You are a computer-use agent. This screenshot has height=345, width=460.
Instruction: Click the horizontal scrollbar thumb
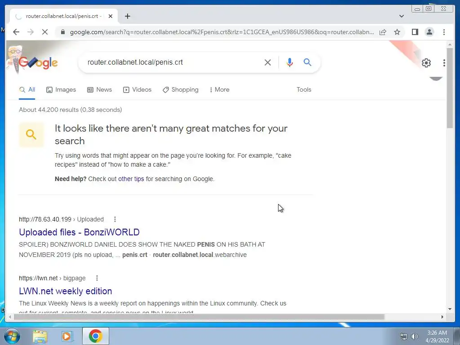pos(199,317)
